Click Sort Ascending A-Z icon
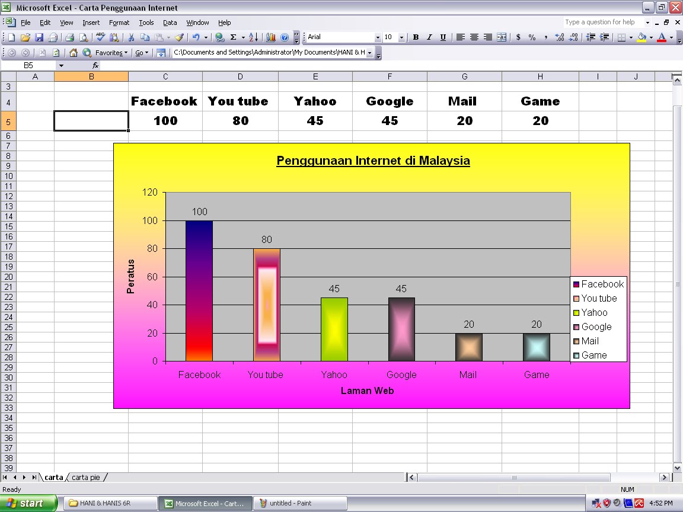Viewport: 683px width, 512px height. point(254,37)
